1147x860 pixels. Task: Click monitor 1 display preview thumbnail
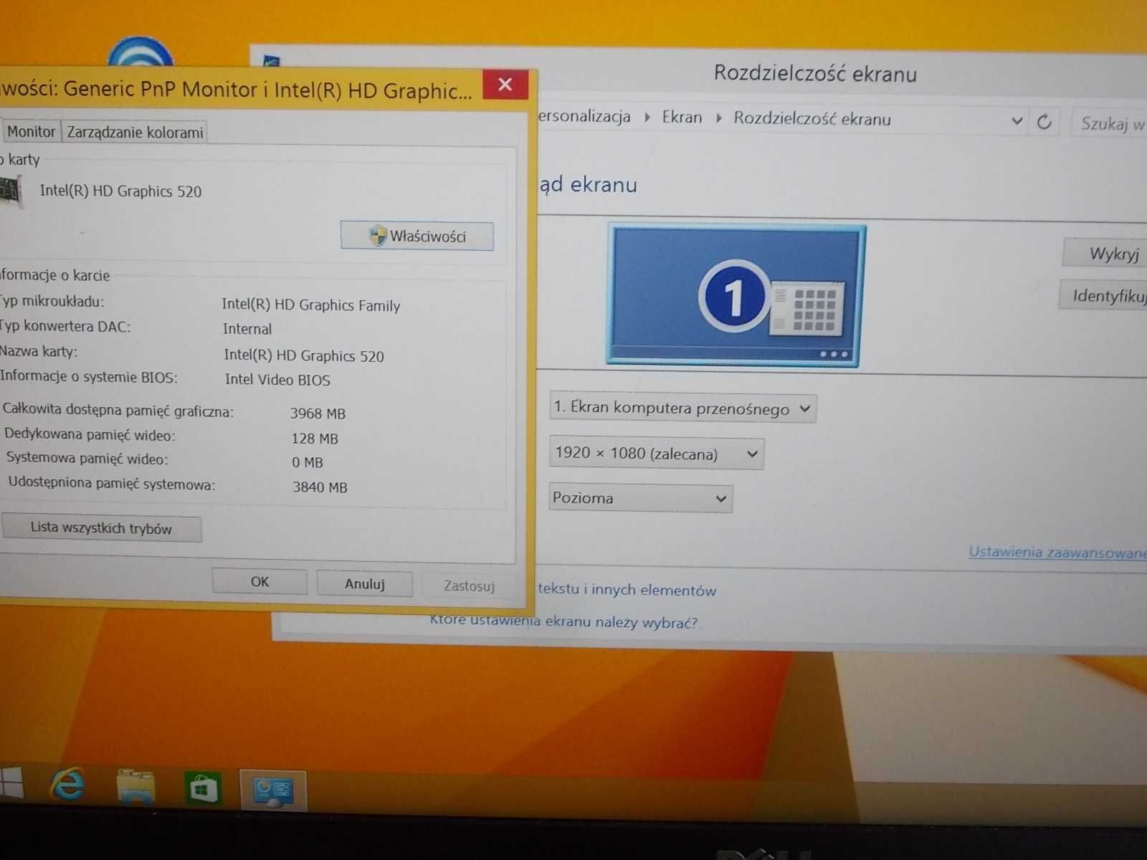[x=736, y=295]
